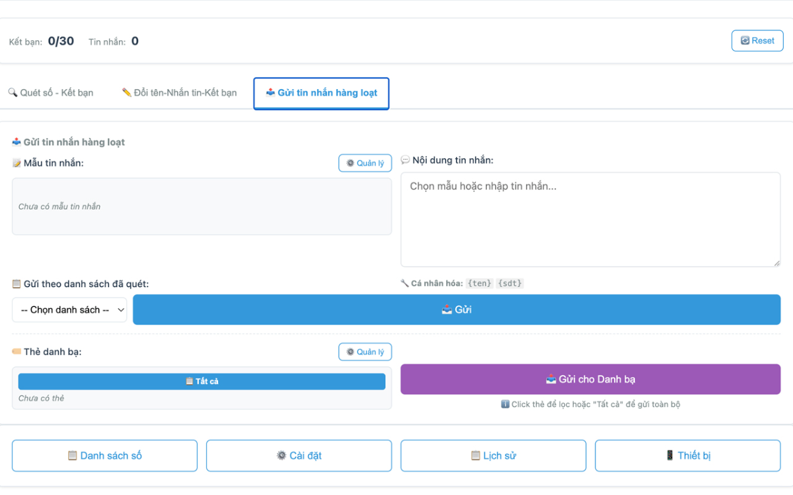Click the Reset button at top right

tap(757, 40)
